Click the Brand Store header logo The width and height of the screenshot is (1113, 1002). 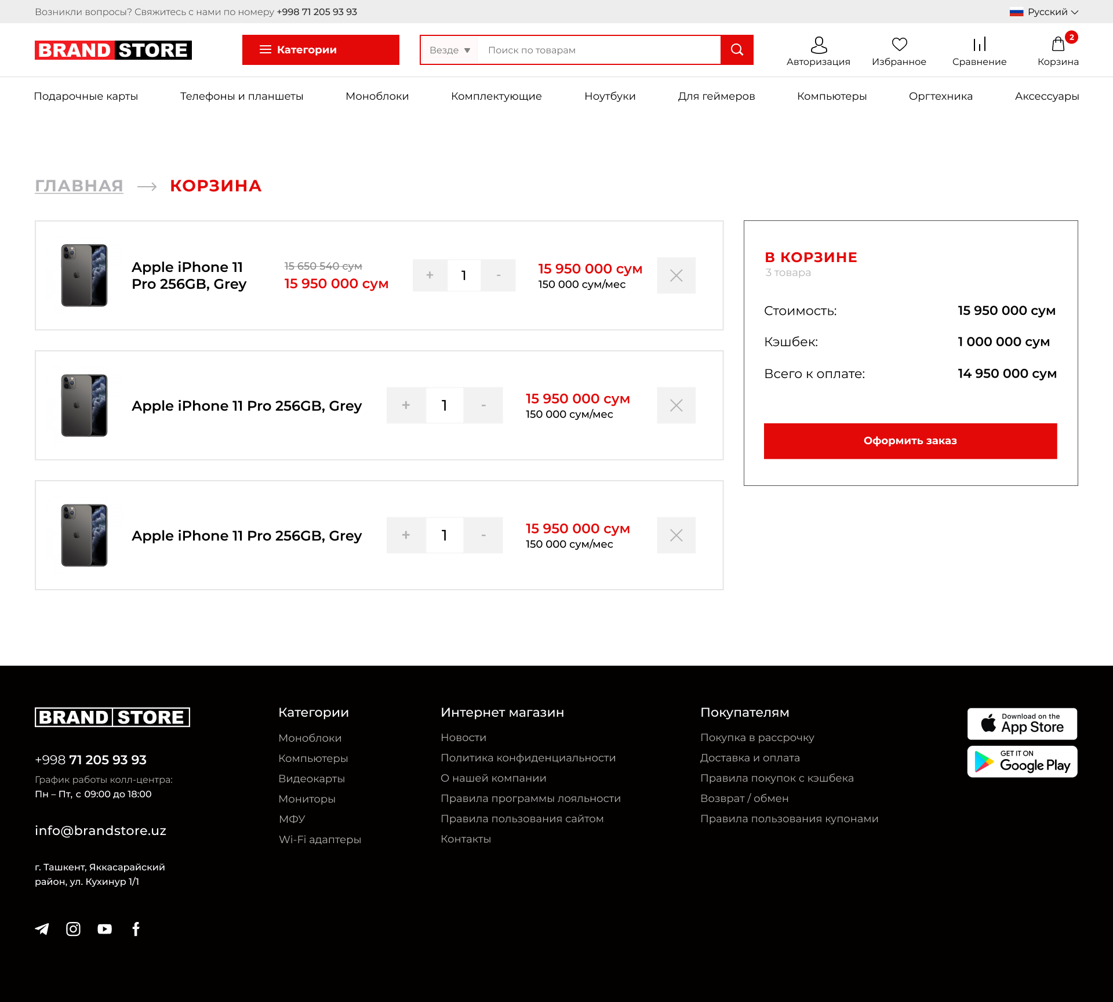113,50
